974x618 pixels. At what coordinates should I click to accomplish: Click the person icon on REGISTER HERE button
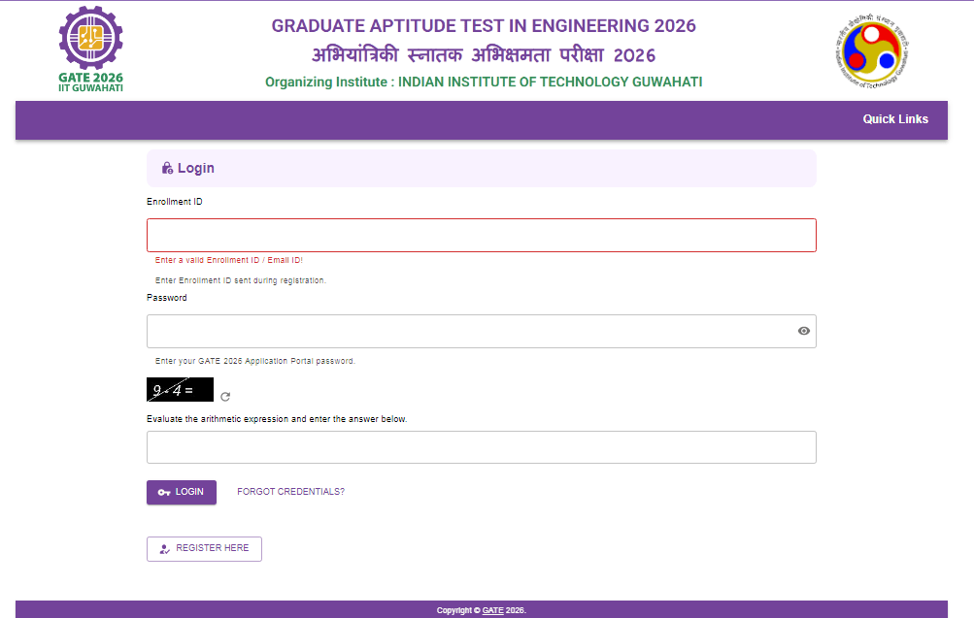[x=163, y=548]
